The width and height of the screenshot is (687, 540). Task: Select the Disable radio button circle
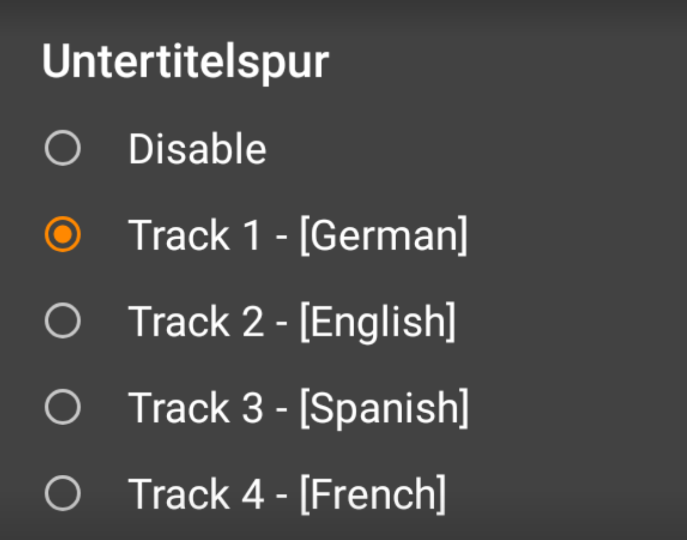(62, 148)
